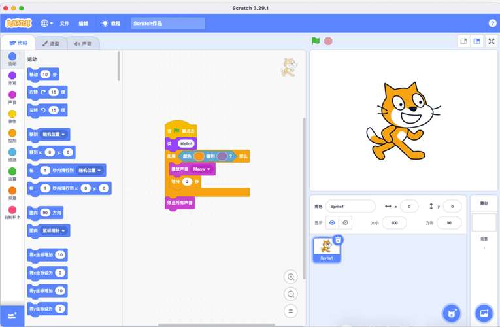Click the workspace horizontal scrollbar
The image size is (500, 327).
point(216,325)
